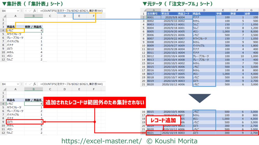Click the Cancel X icon in upper formula bar
The width and height of the screenshot is (259, 145).
coord(26,11)
